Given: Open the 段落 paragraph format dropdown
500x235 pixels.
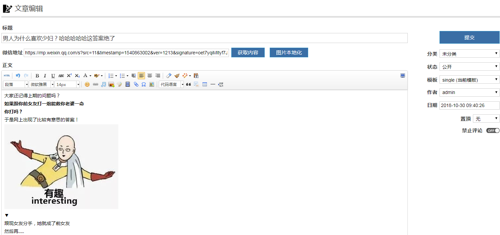Looking at the screenshot, I should click(x=15, y=84).
